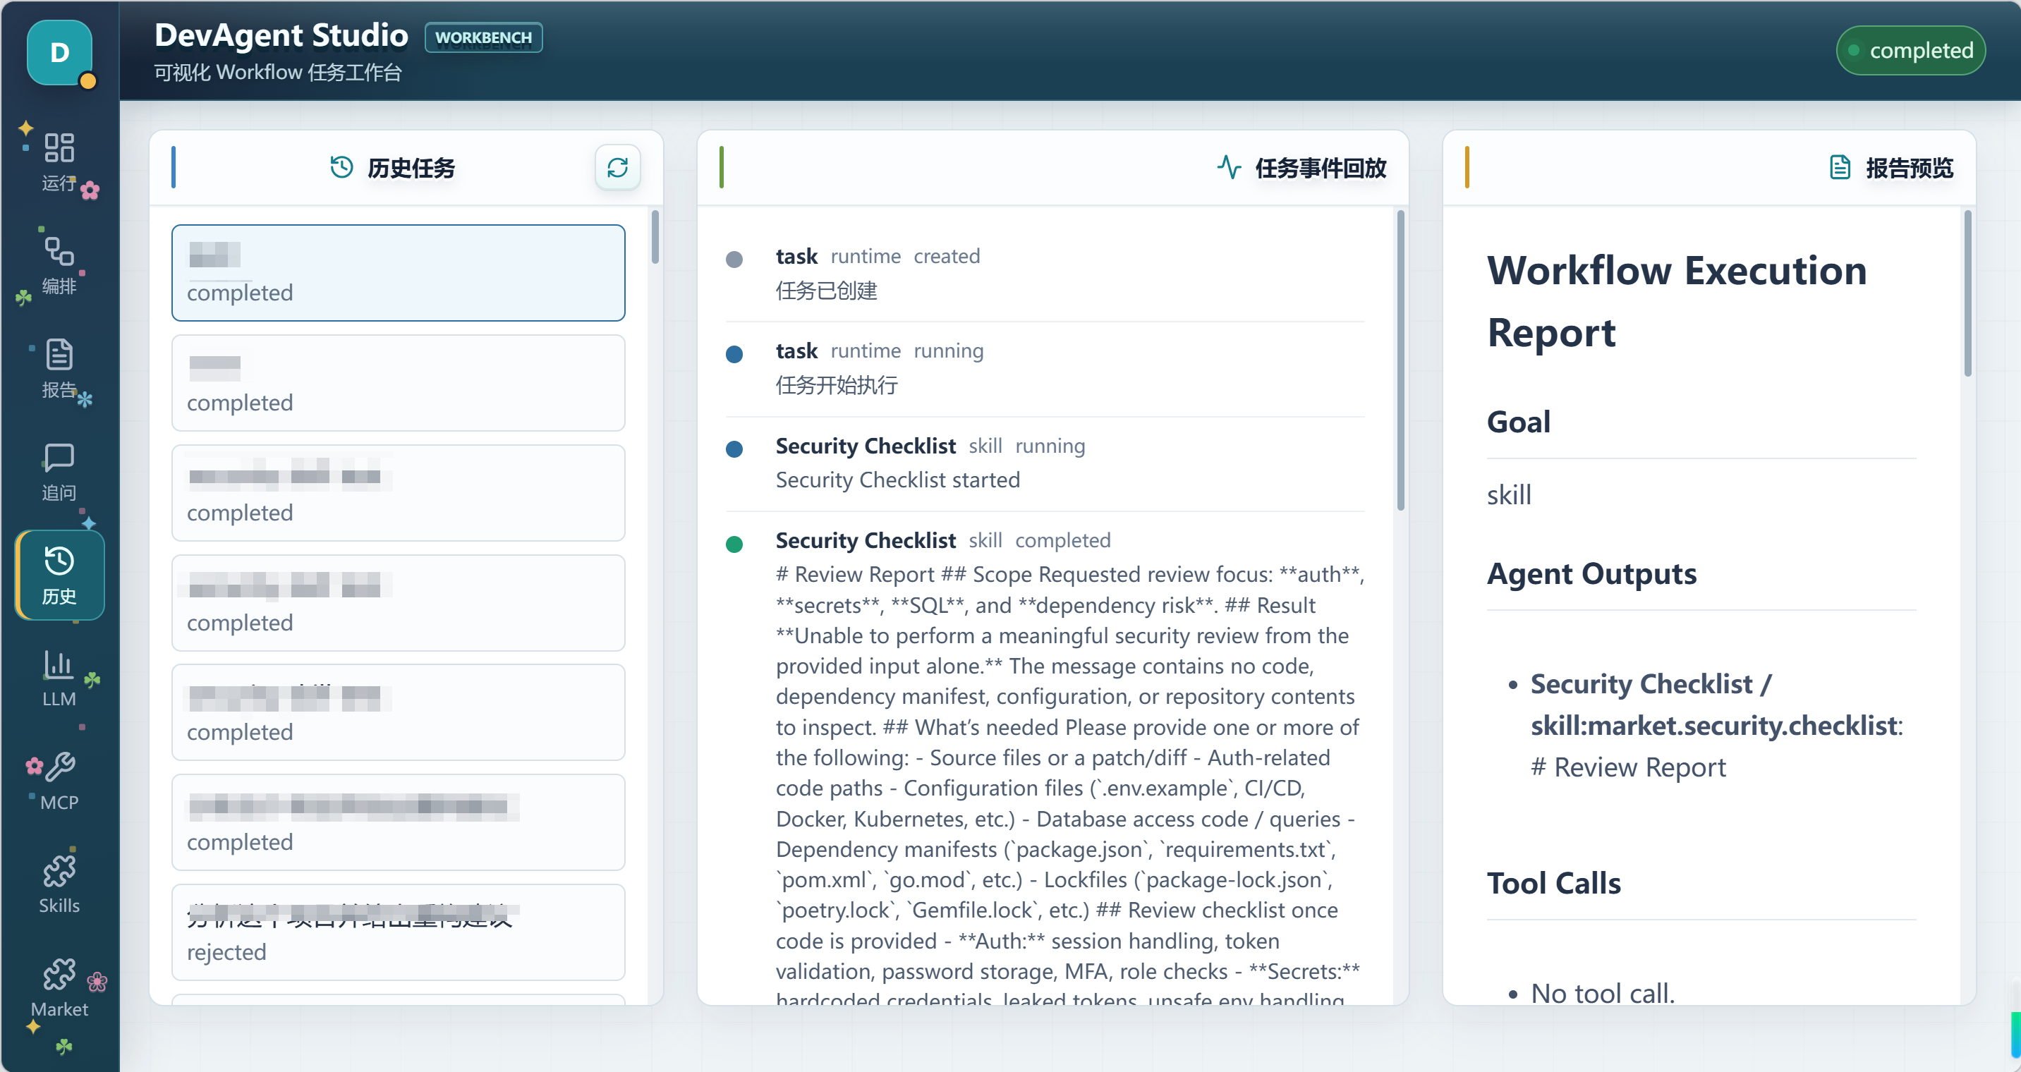Click the 'Tool Calls' heading

[1553, 882]
